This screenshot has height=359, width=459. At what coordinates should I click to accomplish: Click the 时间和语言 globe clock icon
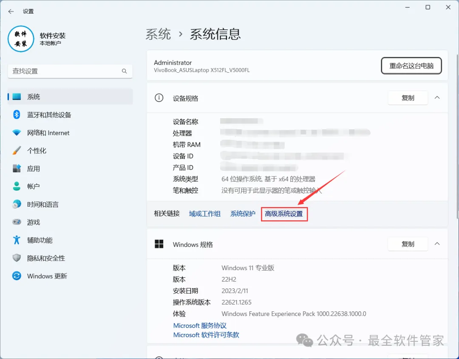click(x=17, y=204)
